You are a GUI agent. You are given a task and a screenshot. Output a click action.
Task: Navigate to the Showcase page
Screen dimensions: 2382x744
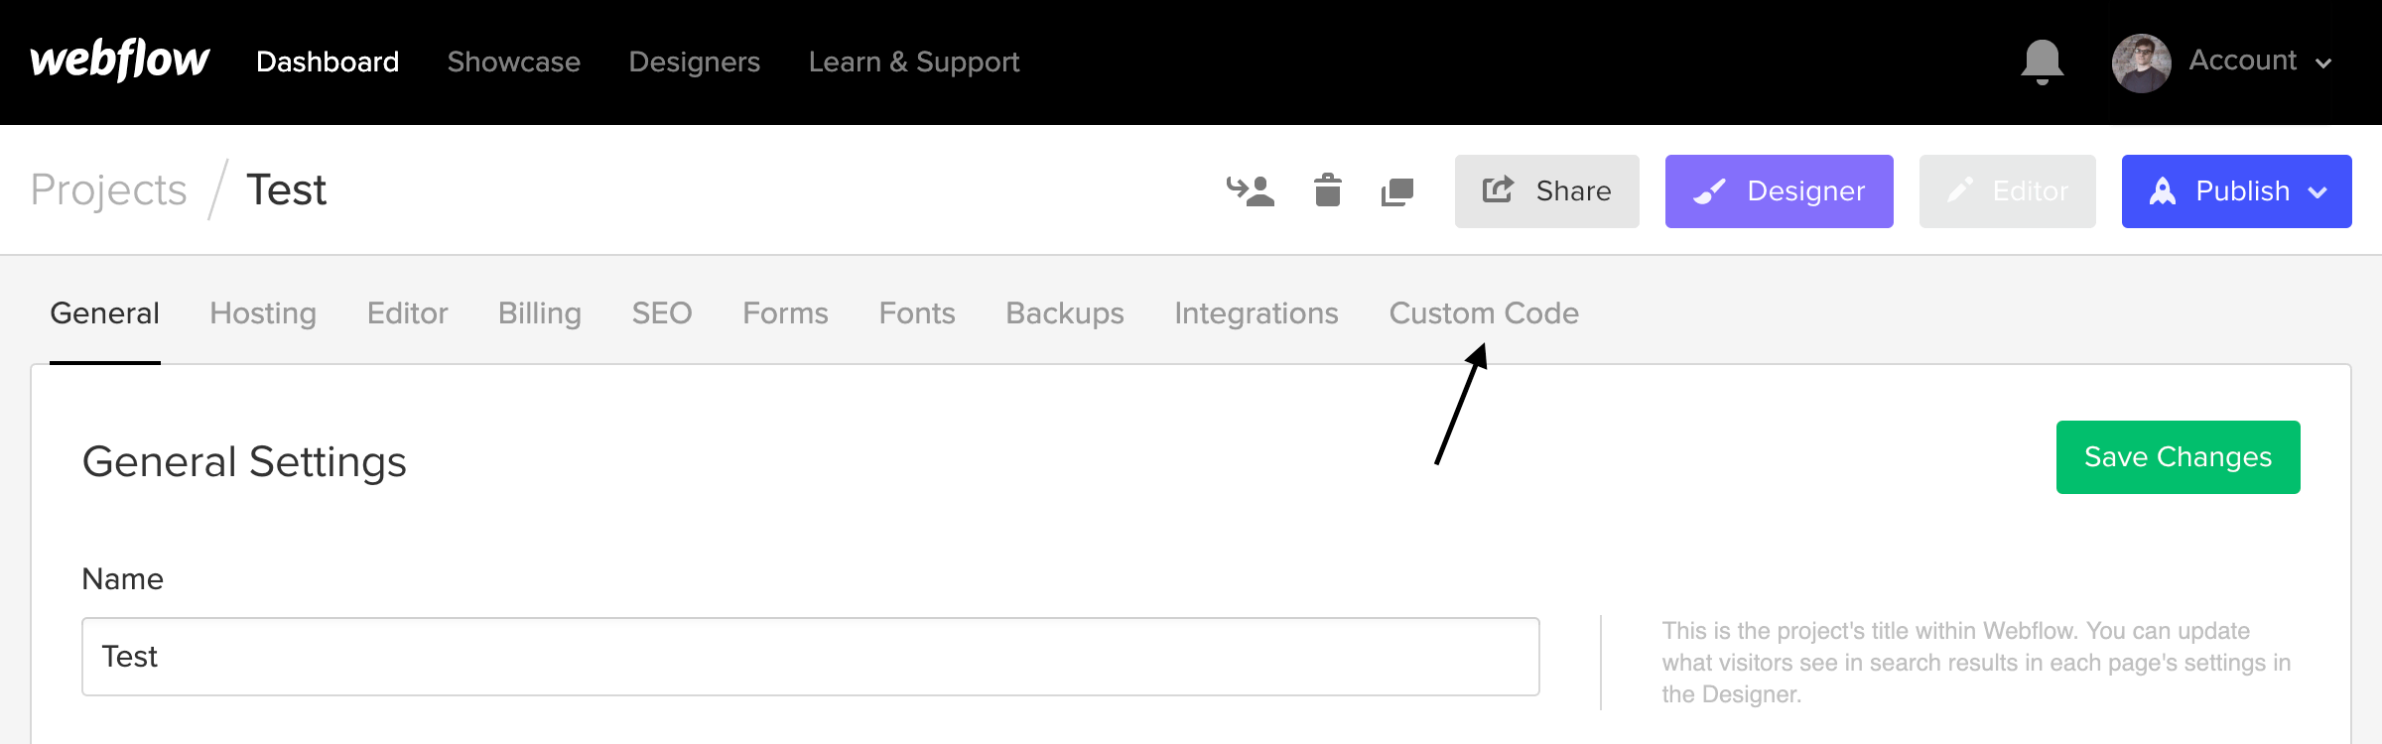point(513,62)
